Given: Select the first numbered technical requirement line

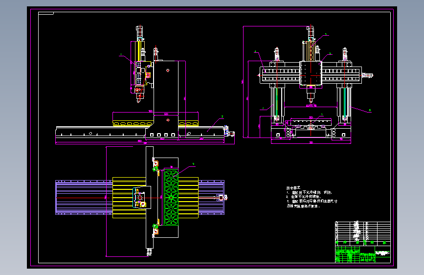Looking at the screenshot, I should 309,192.
